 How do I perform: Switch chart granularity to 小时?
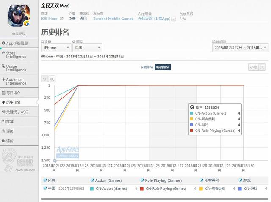tap(253, 67)
